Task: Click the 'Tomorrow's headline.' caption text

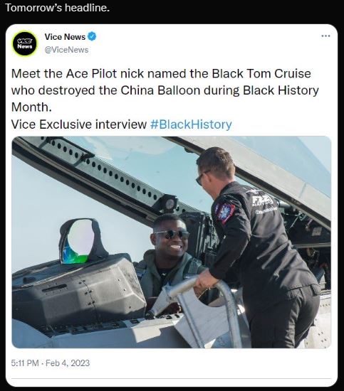Action: (x=57, y=8)
